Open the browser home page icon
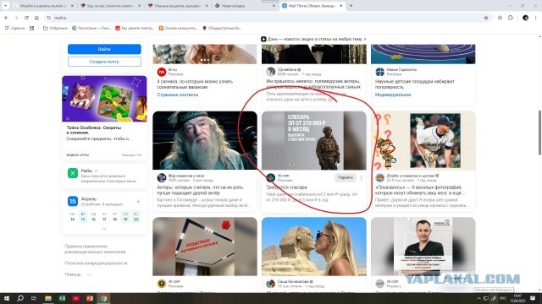The image size is (542, 304). tap(36, 18)
